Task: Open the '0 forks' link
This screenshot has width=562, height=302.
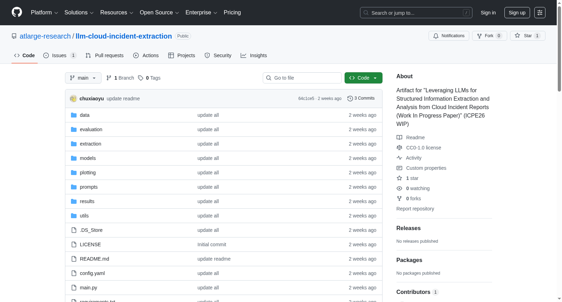Action: coord(413,199)
